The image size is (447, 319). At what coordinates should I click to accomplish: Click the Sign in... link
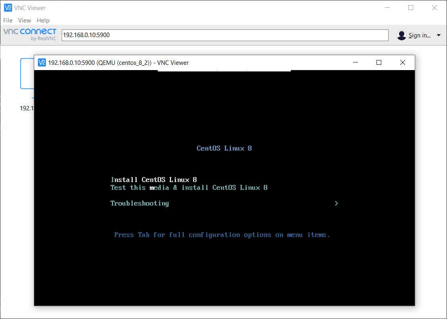click(419, 35)
